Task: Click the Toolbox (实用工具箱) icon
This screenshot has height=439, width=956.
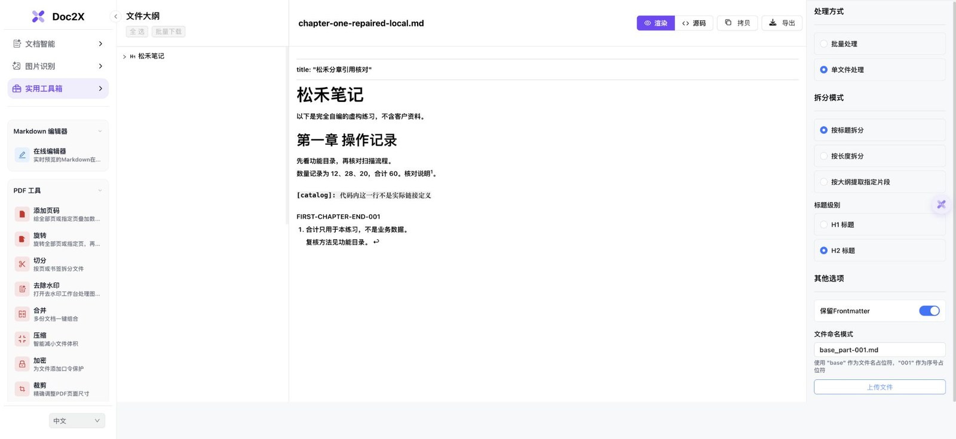Action: click(x=17, y=89)
